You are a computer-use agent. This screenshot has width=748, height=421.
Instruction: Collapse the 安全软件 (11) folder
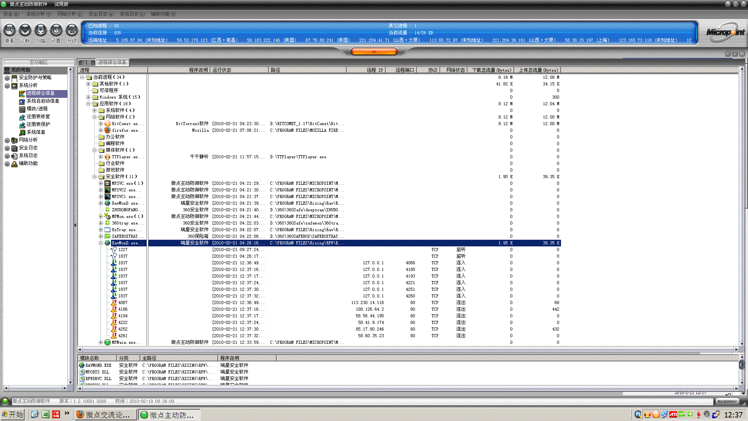pos(94,177)
